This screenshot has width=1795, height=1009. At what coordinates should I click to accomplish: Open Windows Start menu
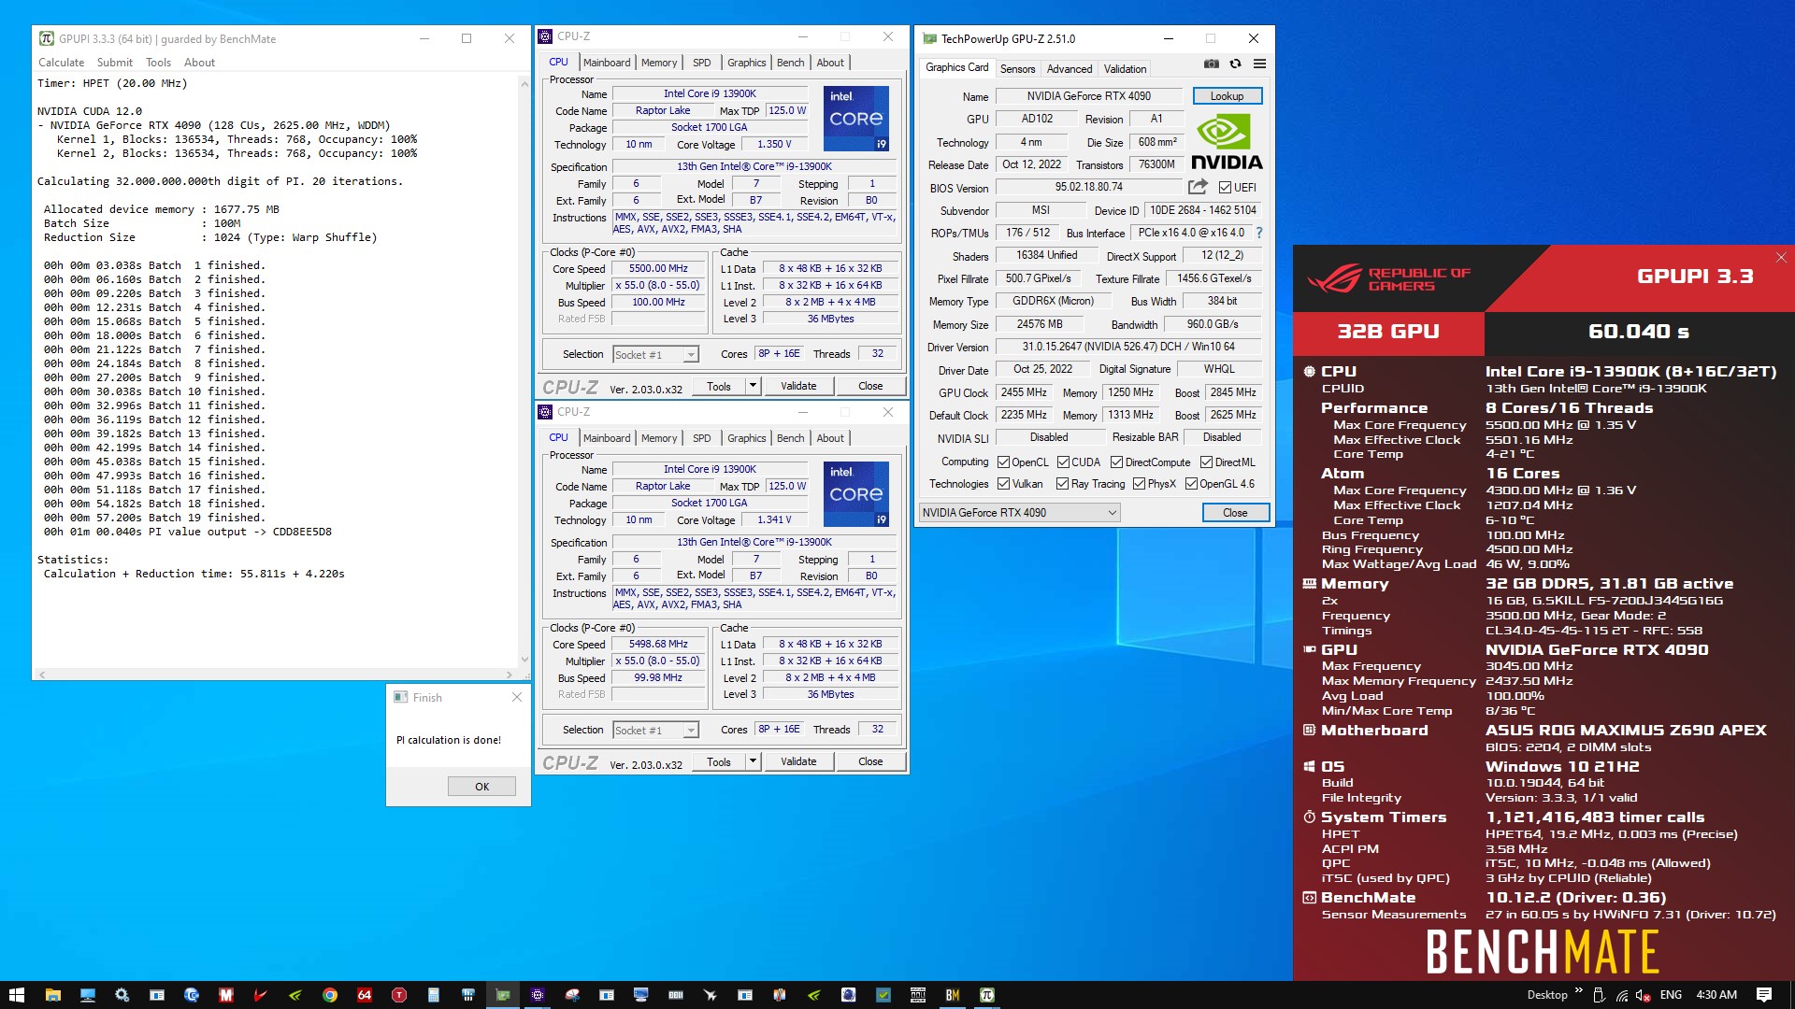16,995
